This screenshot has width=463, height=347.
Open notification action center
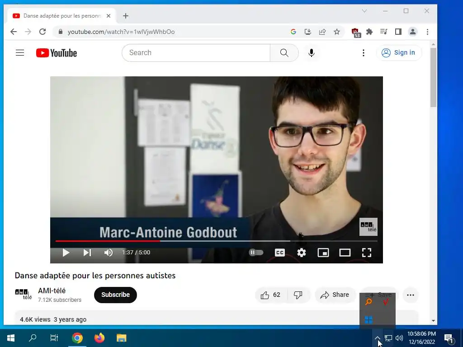449,338
